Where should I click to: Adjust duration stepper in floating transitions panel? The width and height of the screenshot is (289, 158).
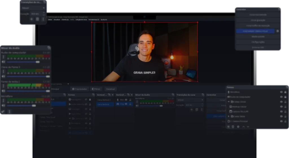click(x=44, y=14)
